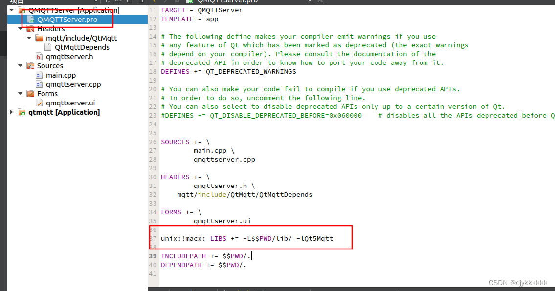Select QtMqttDepends in the project tree
The height and width of the screenshot is (291, 555).
[x=82, y=47]
